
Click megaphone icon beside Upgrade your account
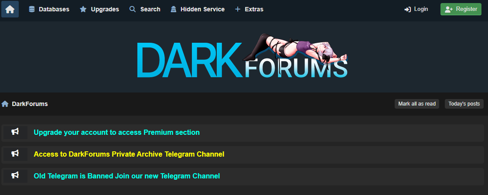pyautogui.click(x=15, y=132)
